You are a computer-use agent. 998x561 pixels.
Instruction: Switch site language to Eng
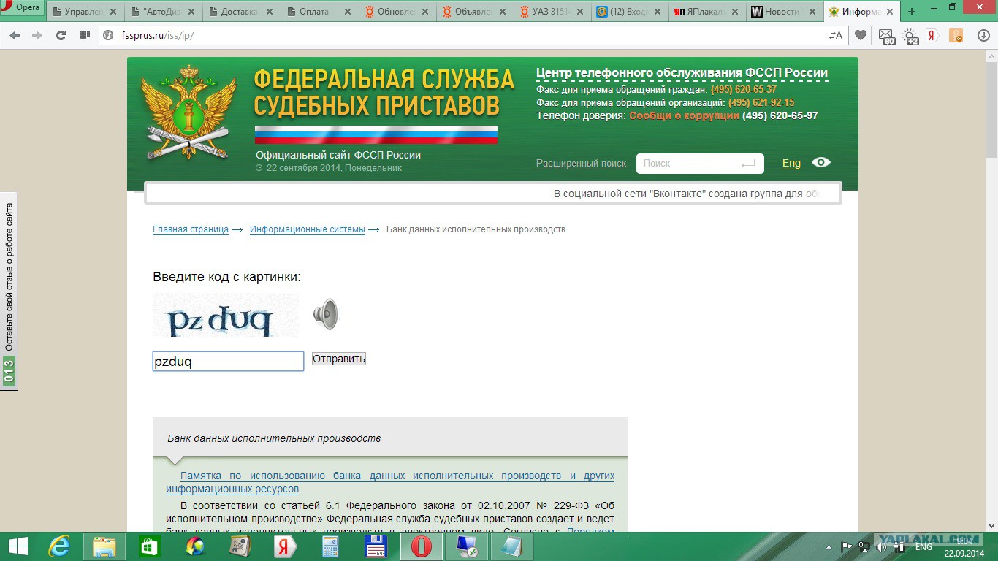point(791,164)
